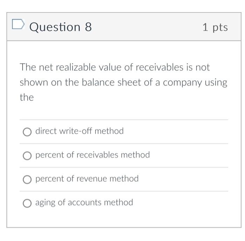
Task: Choose the percent of receivables method radio
Action: click(27, 155)
